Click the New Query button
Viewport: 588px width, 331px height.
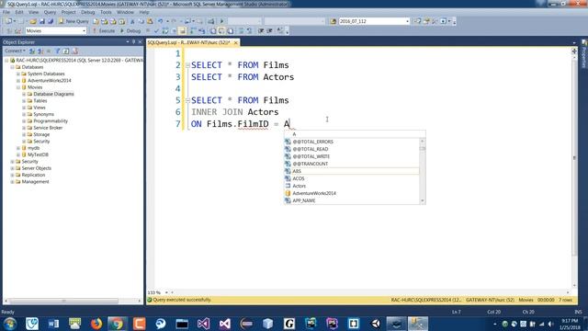(x=73, y=21)
